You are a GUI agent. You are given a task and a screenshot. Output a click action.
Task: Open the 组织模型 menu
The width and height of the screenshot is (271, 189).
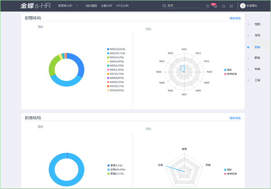(x=91, y=6)
